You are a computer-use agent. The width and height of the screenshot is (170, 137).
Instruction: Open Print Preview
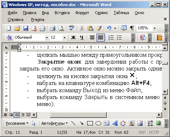[x=61, y=28]
